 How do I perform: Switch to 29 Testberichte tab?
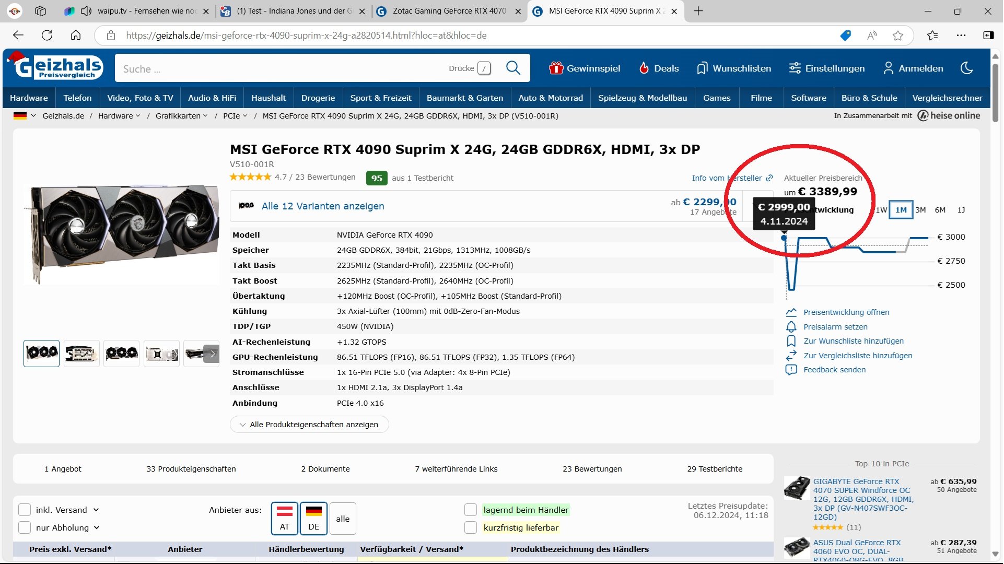tap(714, 469)
